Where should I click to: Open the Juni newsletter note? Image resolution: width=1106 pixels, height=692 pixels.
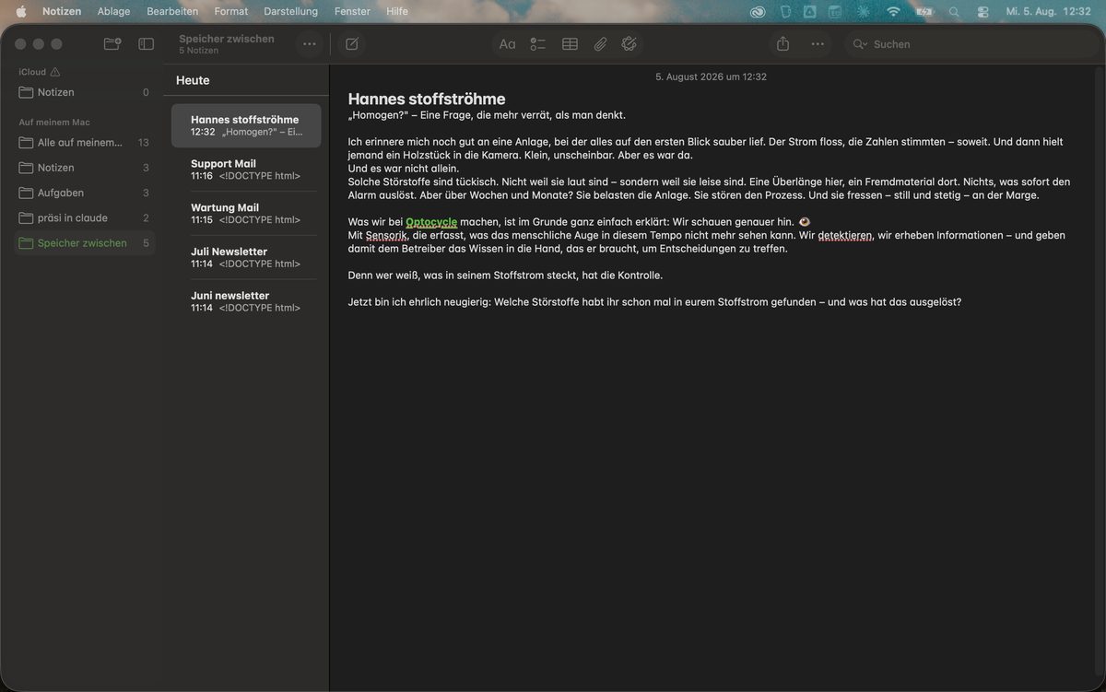pos(246,301)
